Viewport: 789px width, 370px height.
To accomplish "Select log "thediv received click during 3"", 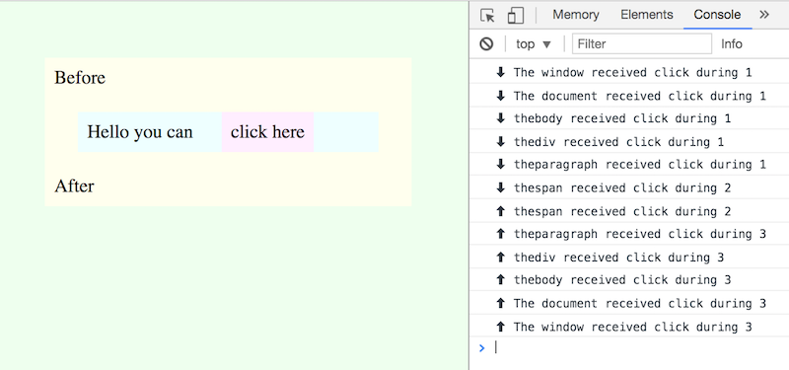I will click(629, 257).
